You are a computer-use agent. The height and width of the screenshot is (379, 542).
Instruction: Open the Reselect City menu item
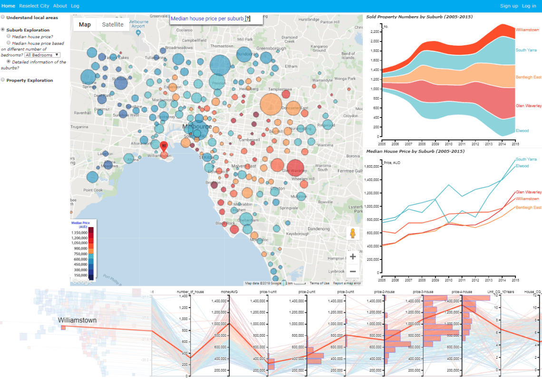click(x=34, y=6)
